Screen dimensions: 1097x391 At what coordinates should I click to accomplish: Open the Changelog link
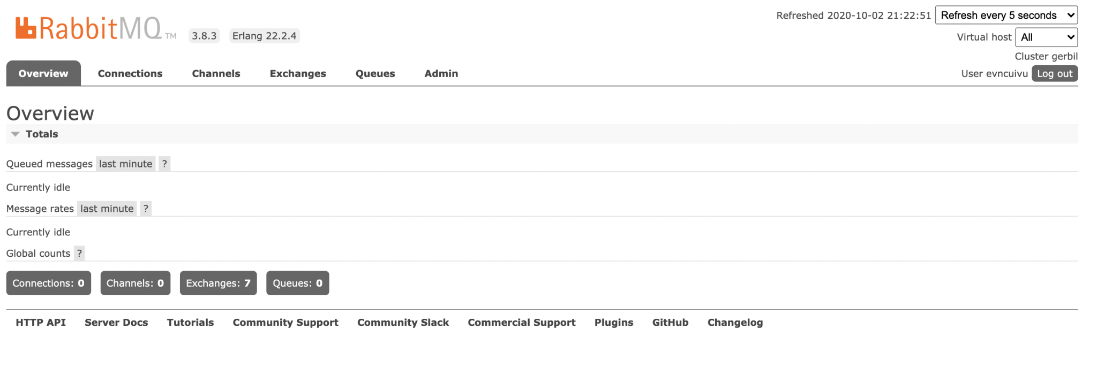(x=735, y=323)
